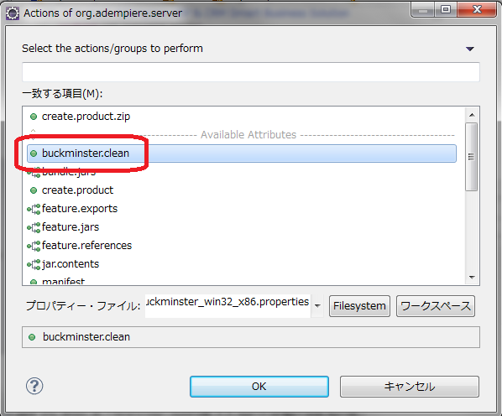Click the Filesystem button
The image size is (502, 416).
click(x=359, y=306)
